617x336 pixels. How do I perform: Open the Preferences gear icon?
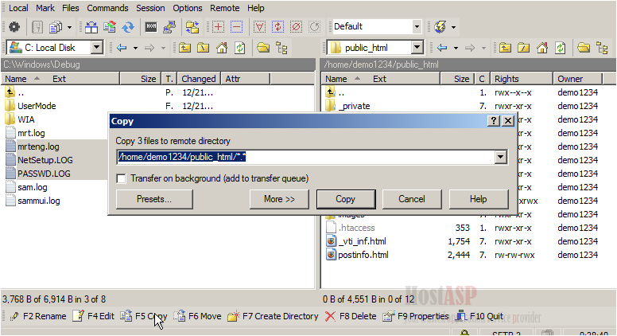click(14, 27)
